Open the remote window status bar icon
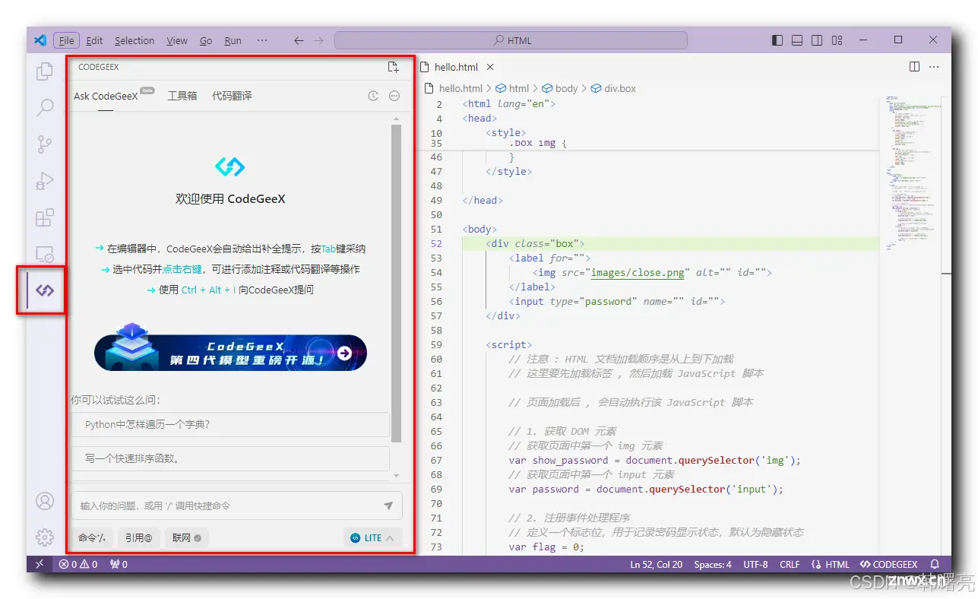 pos(40,564)
